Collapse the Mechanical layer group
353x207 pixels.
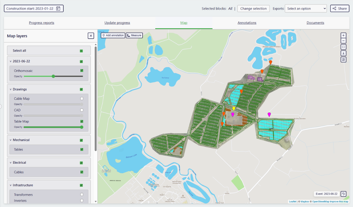(x=10, y=140)
